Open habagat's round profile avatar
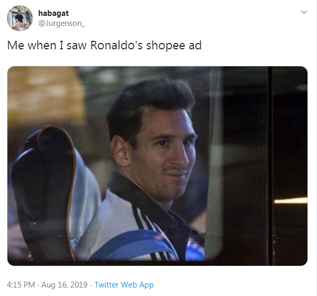Viewport: 317px width, 296px height. click(x=20, y=18)
